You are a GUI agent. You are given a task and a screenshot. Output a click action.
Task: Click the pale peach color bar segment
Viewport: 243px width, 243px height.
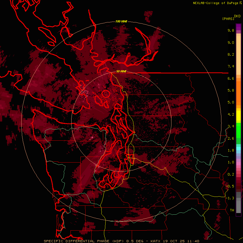(x=238, y=56)
